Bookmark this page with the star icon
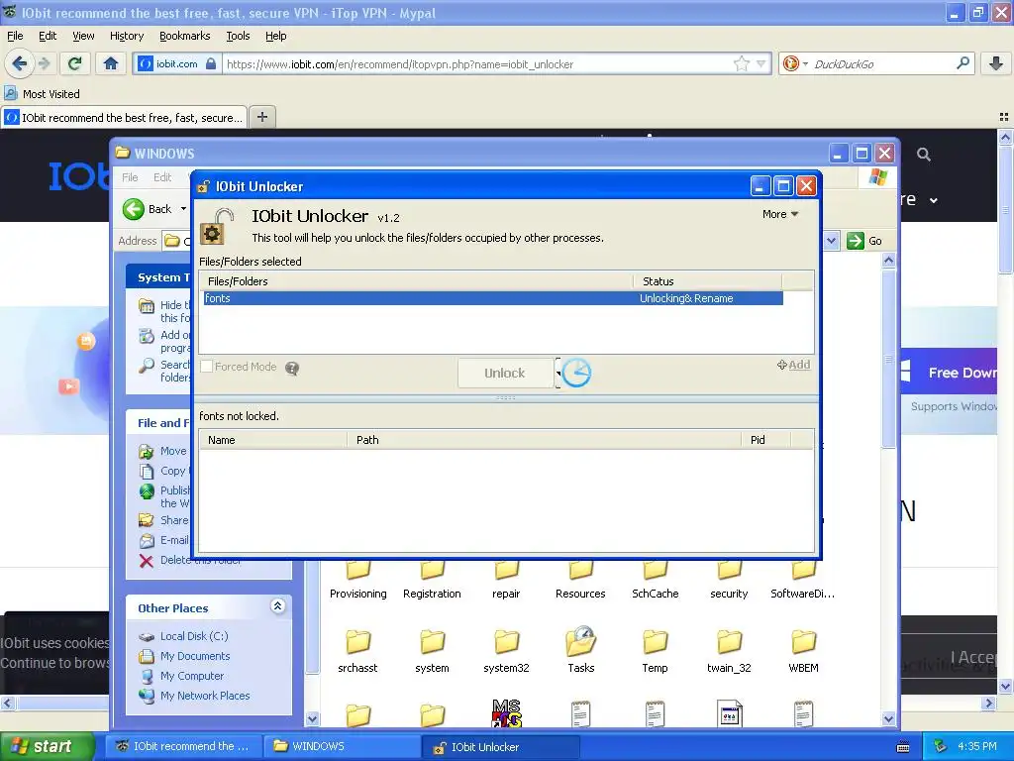Image resolution: width=1014 pixels, height=761 pixels. pos(741,63)
